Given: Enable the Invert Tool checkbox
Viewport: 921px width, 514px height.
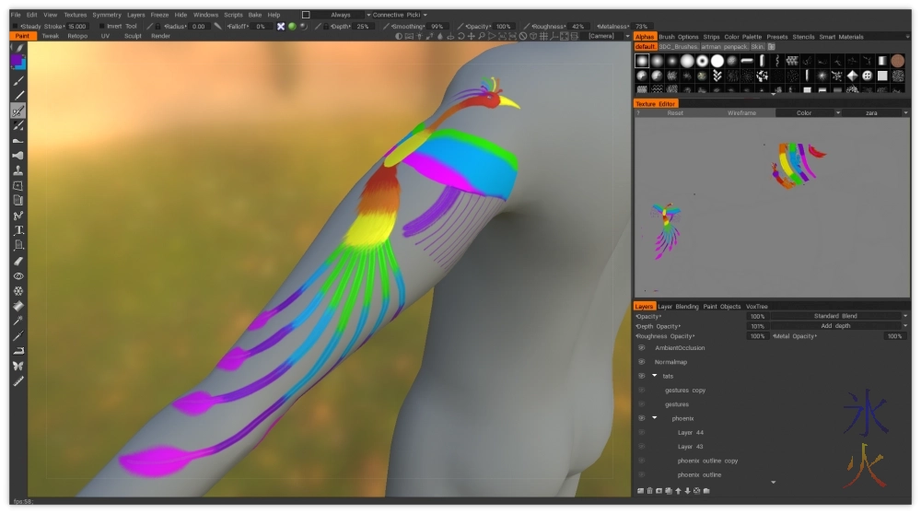Looking at the screenshot, I should [x=100, y=27].
